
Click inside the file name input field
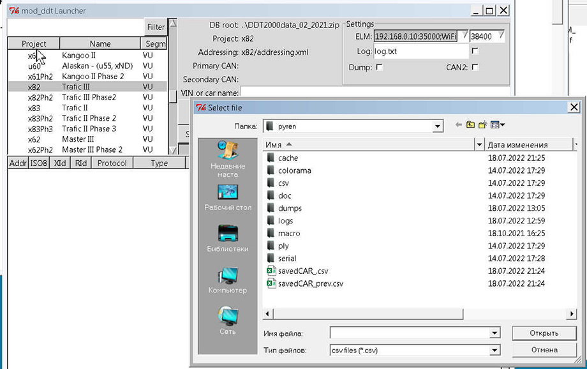click(409, 333)
